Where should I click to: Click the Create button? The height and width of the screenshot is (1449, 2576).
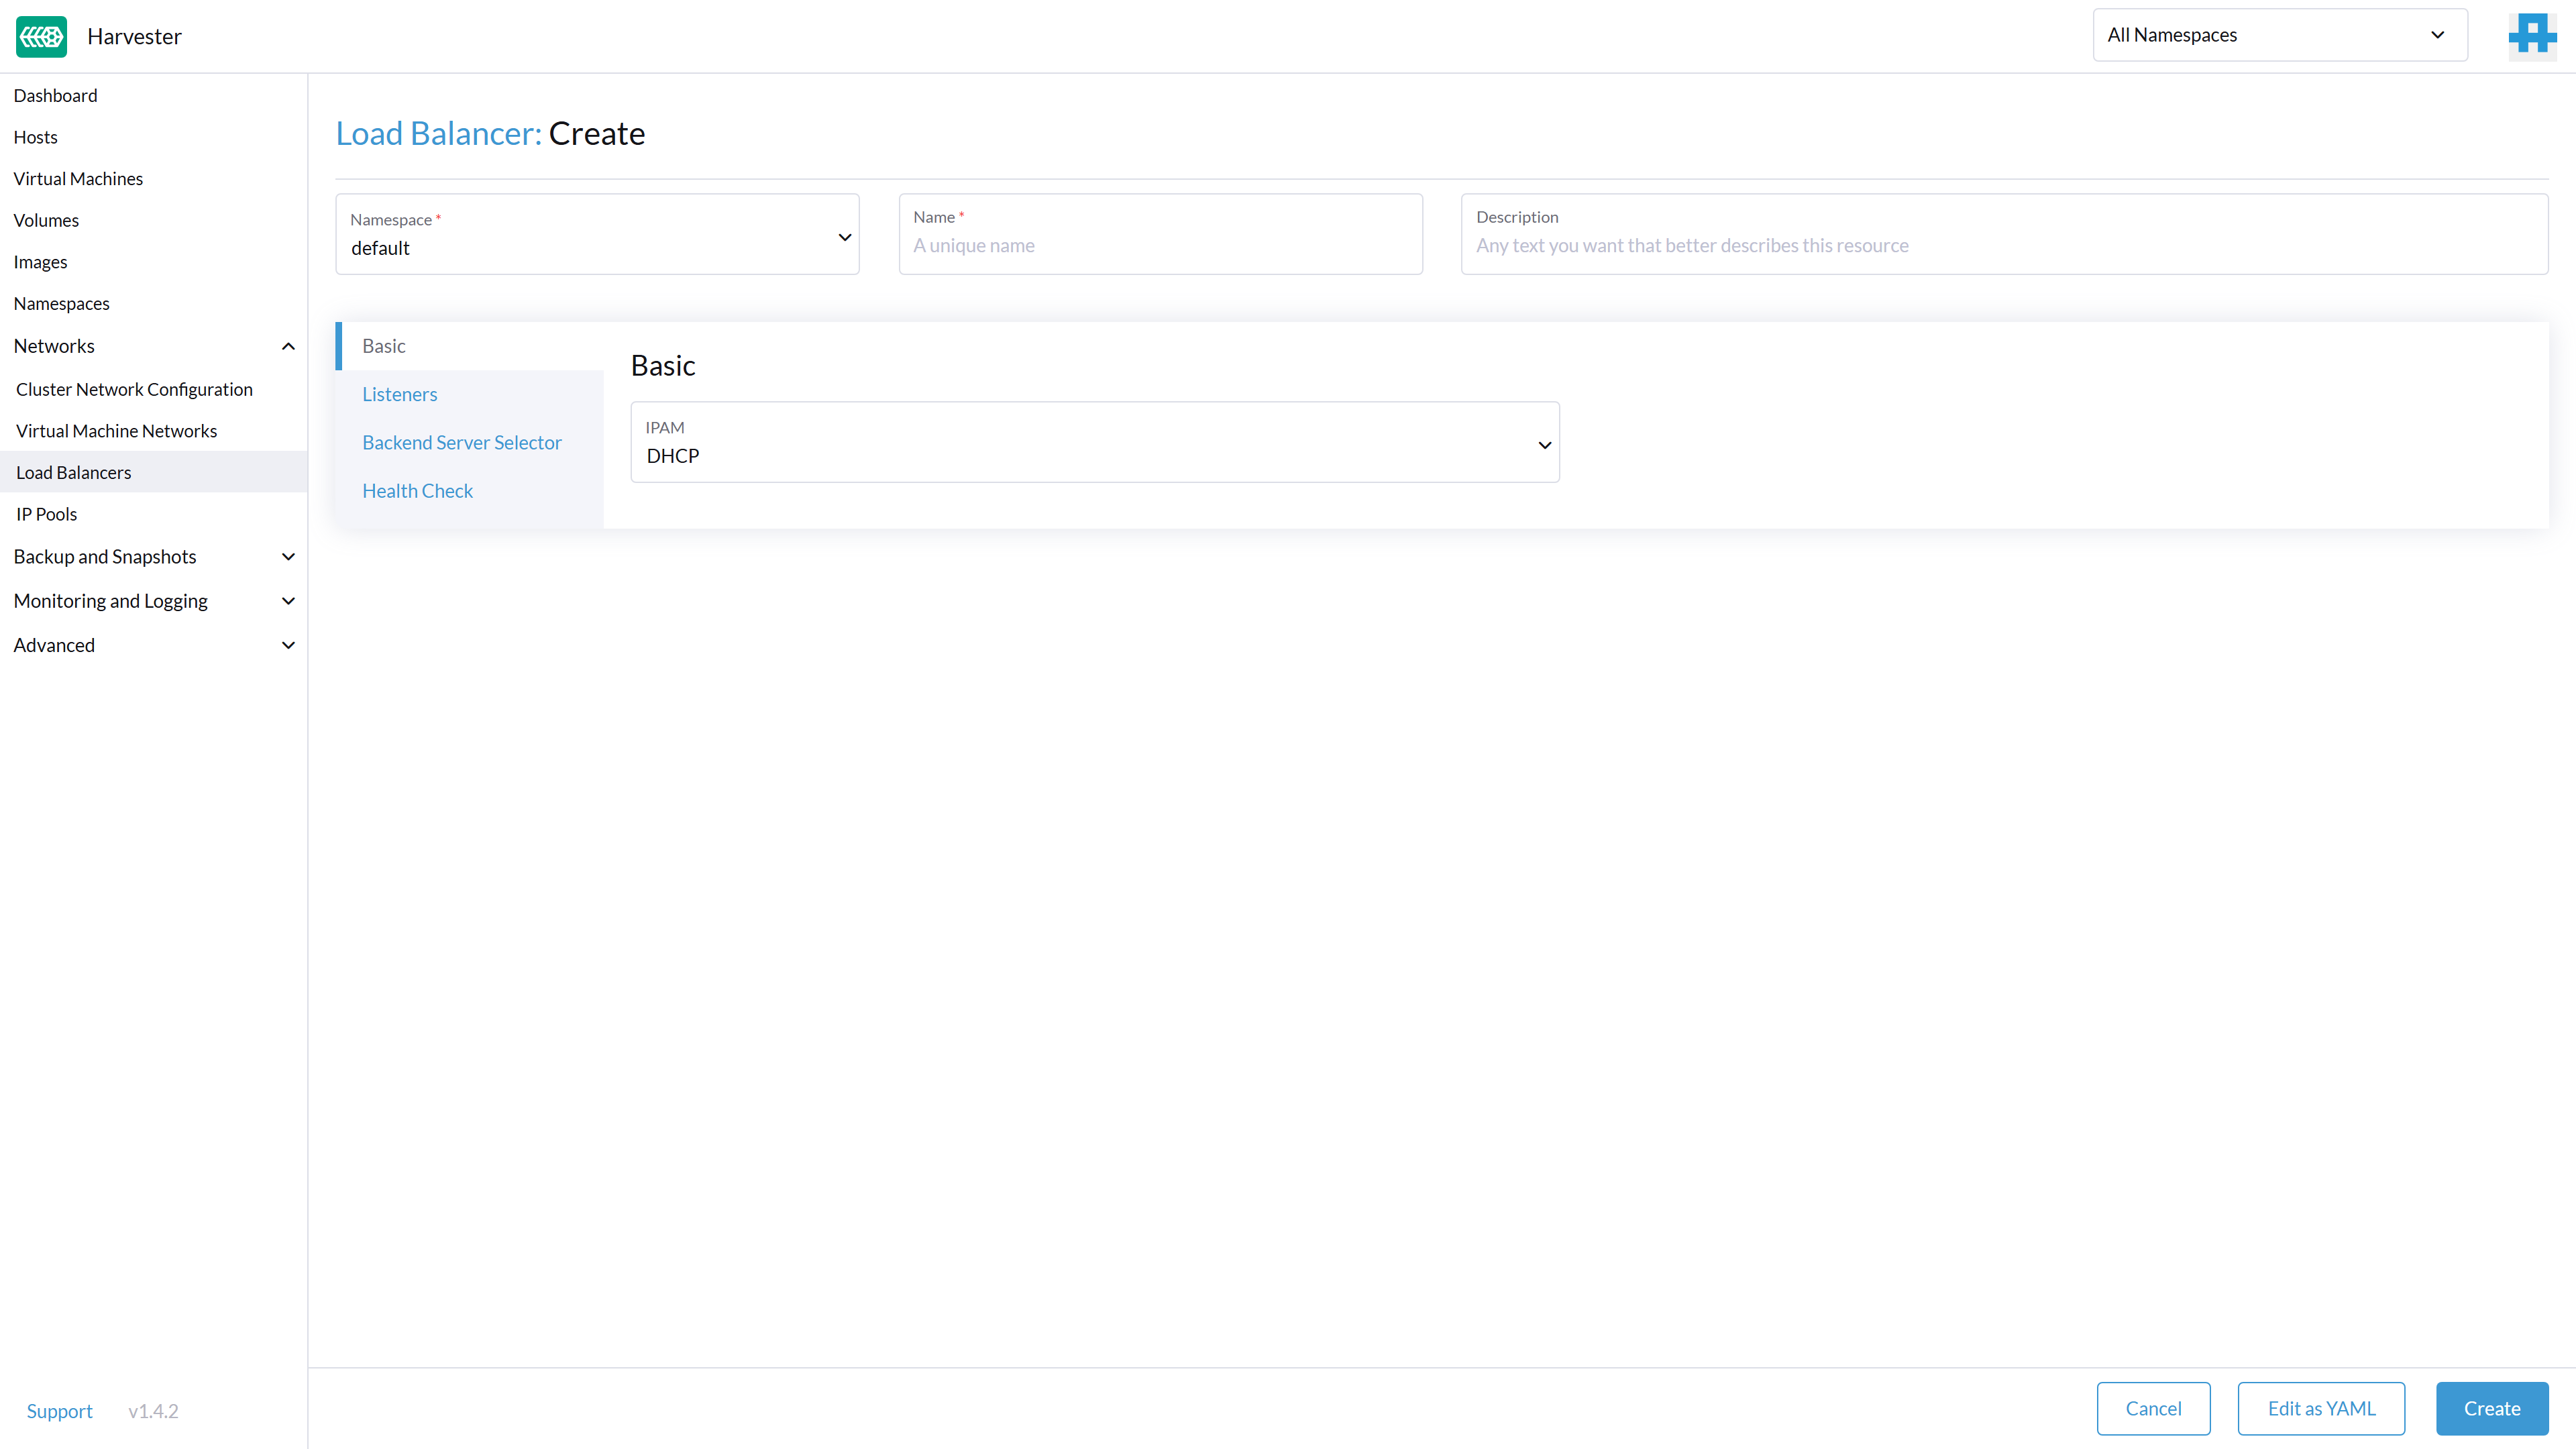coord(2490,1408)
